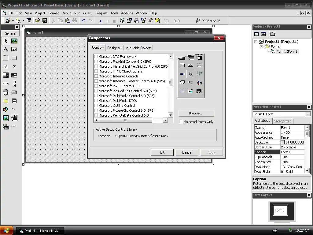313x235 pixels.
Task: Open the Menu Editor toolbar icon
Action: pyautogui.click(x=29, y=21)
